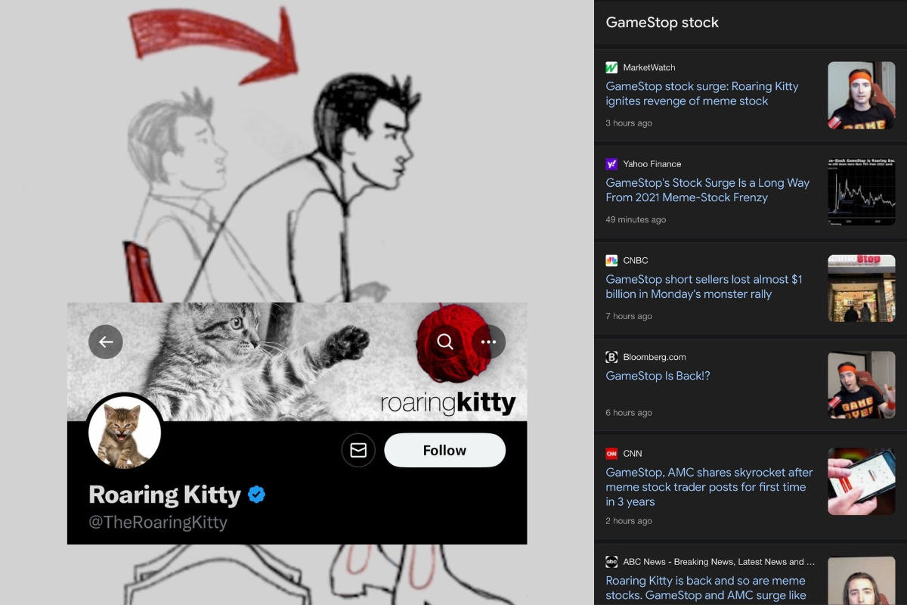Click the blue verified badge next to Roaring Kitty
Image resolution: width=907 pixels, height=605 pixels.
[255, 495]
